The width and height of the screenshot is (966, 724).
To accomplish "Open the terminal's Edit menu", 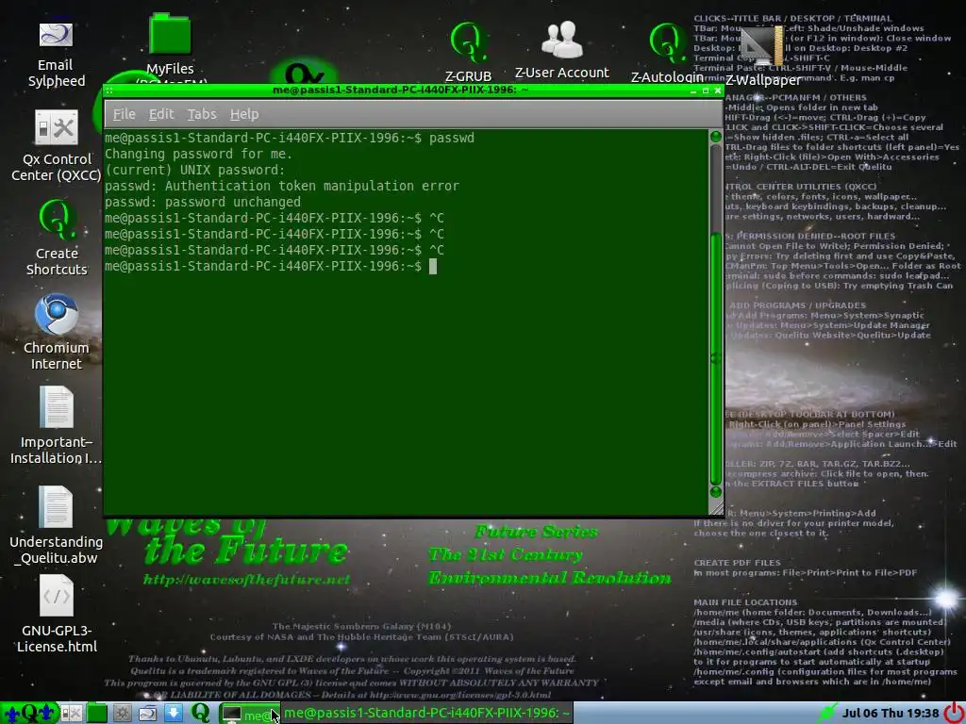I will 161,114.
